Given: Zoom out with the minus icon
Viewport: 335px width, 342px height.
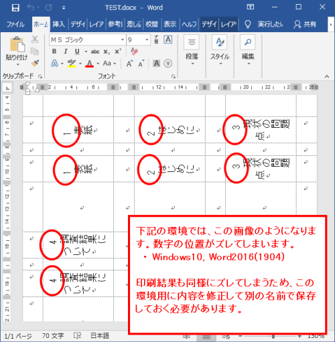Looking at the screenshot, I should (240, 337).
